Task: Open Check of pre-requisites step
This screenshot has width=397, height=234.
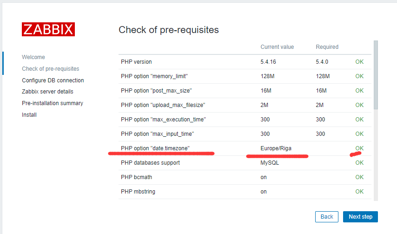Action: [x=51, y=69]
